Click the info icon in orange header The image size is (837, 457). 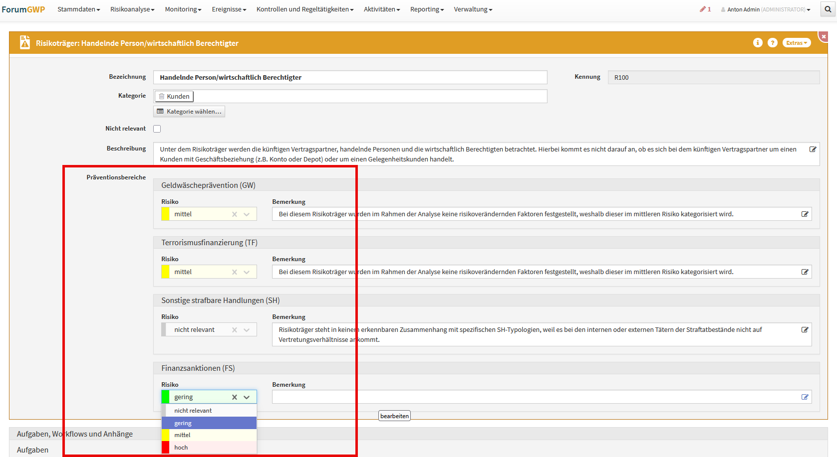[758, 43]
